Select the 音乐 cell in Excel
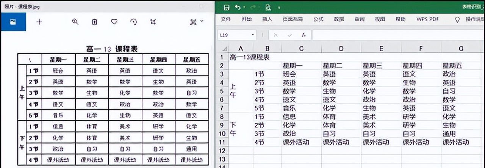485x168 pixels. pyautogui.click(x=301, y=108)
